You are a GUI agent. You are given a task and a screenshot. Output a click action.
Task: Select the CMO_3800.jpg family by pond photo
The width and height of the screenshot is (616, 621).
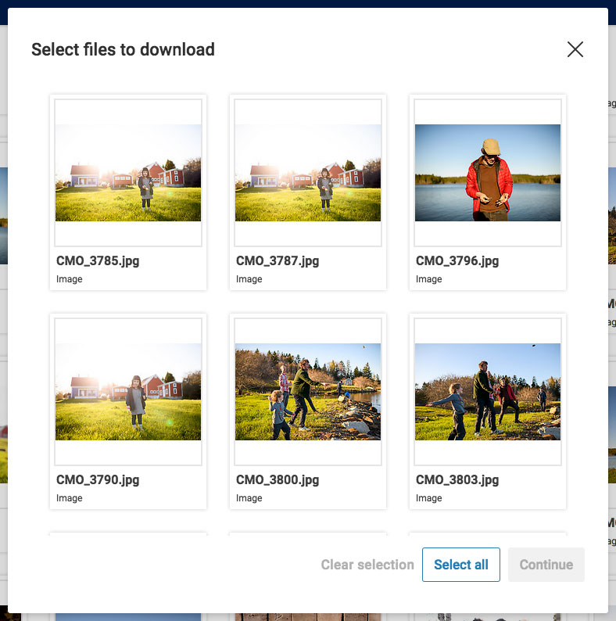[308, 392]
